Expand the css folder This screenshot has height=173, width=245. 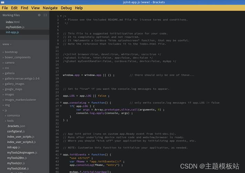coord(7,68)
